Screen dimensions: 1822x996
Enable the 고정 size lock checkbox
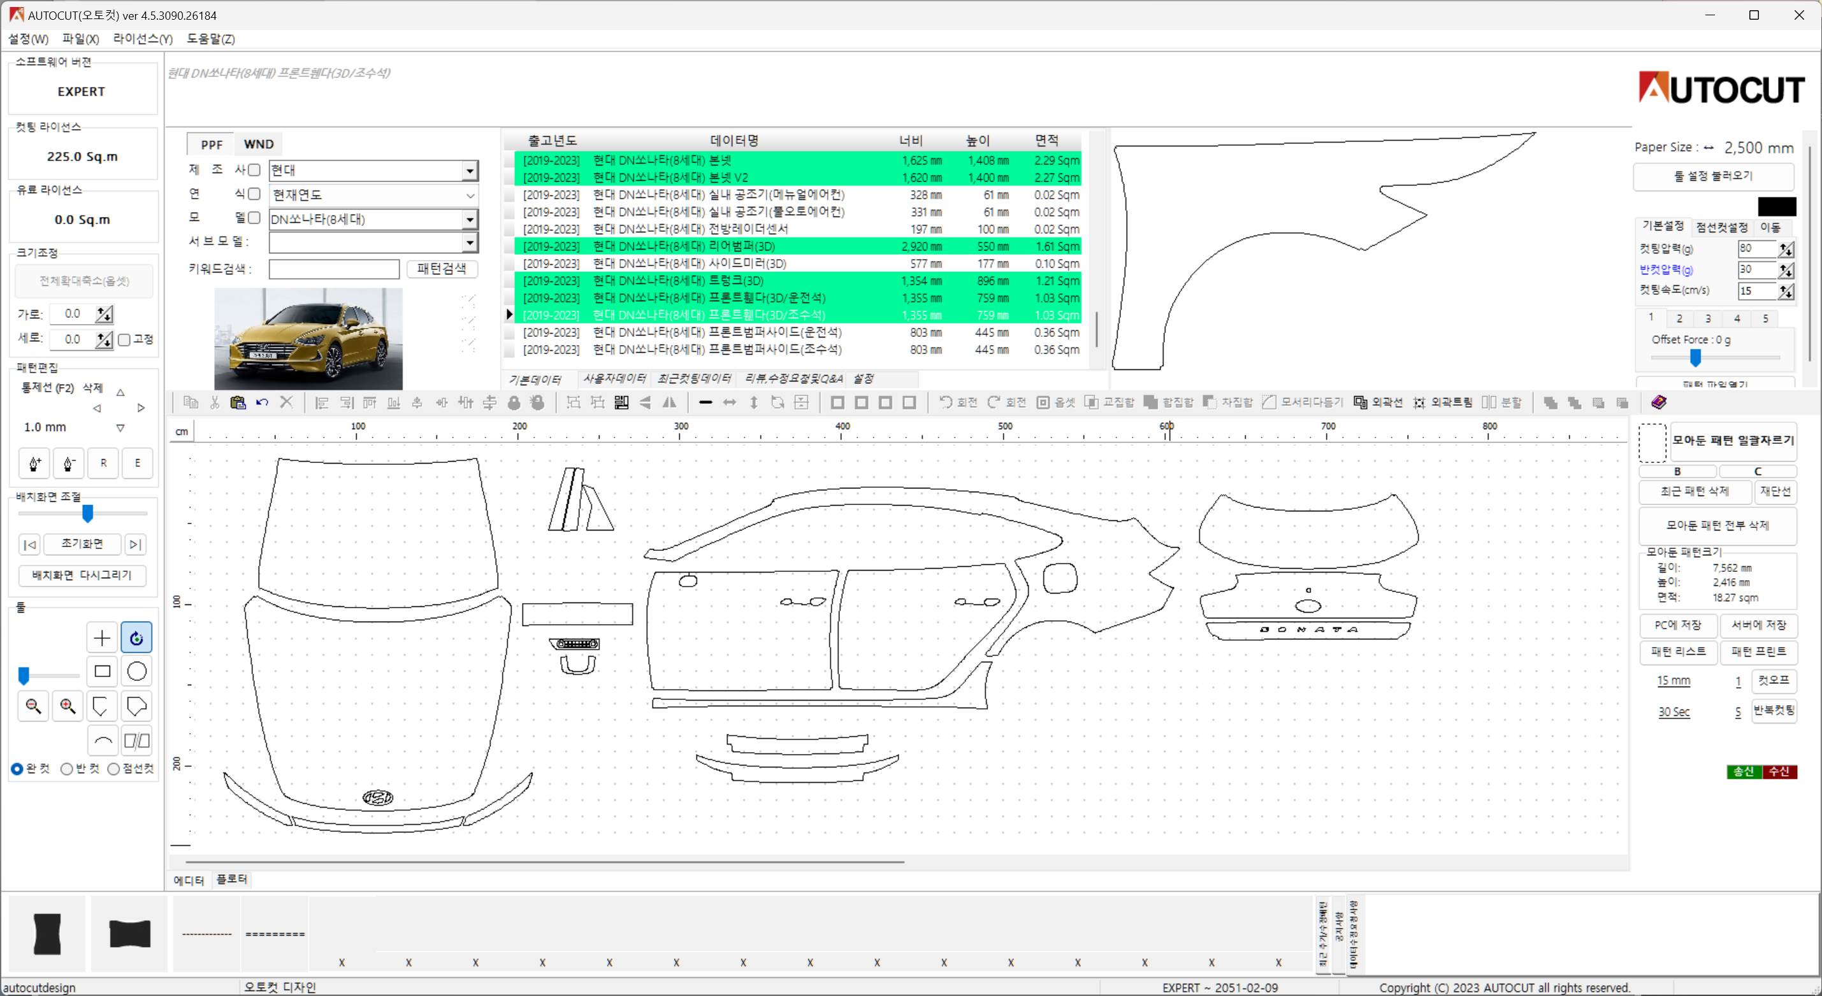point(124,340)
